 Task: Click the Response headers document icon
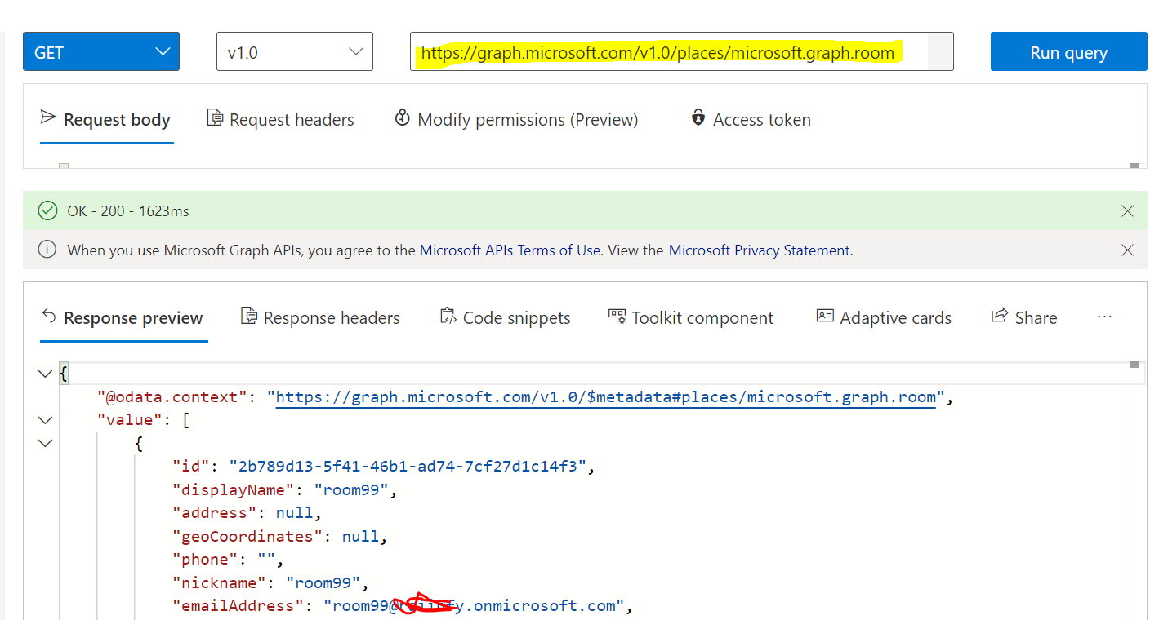click(249, 317)
